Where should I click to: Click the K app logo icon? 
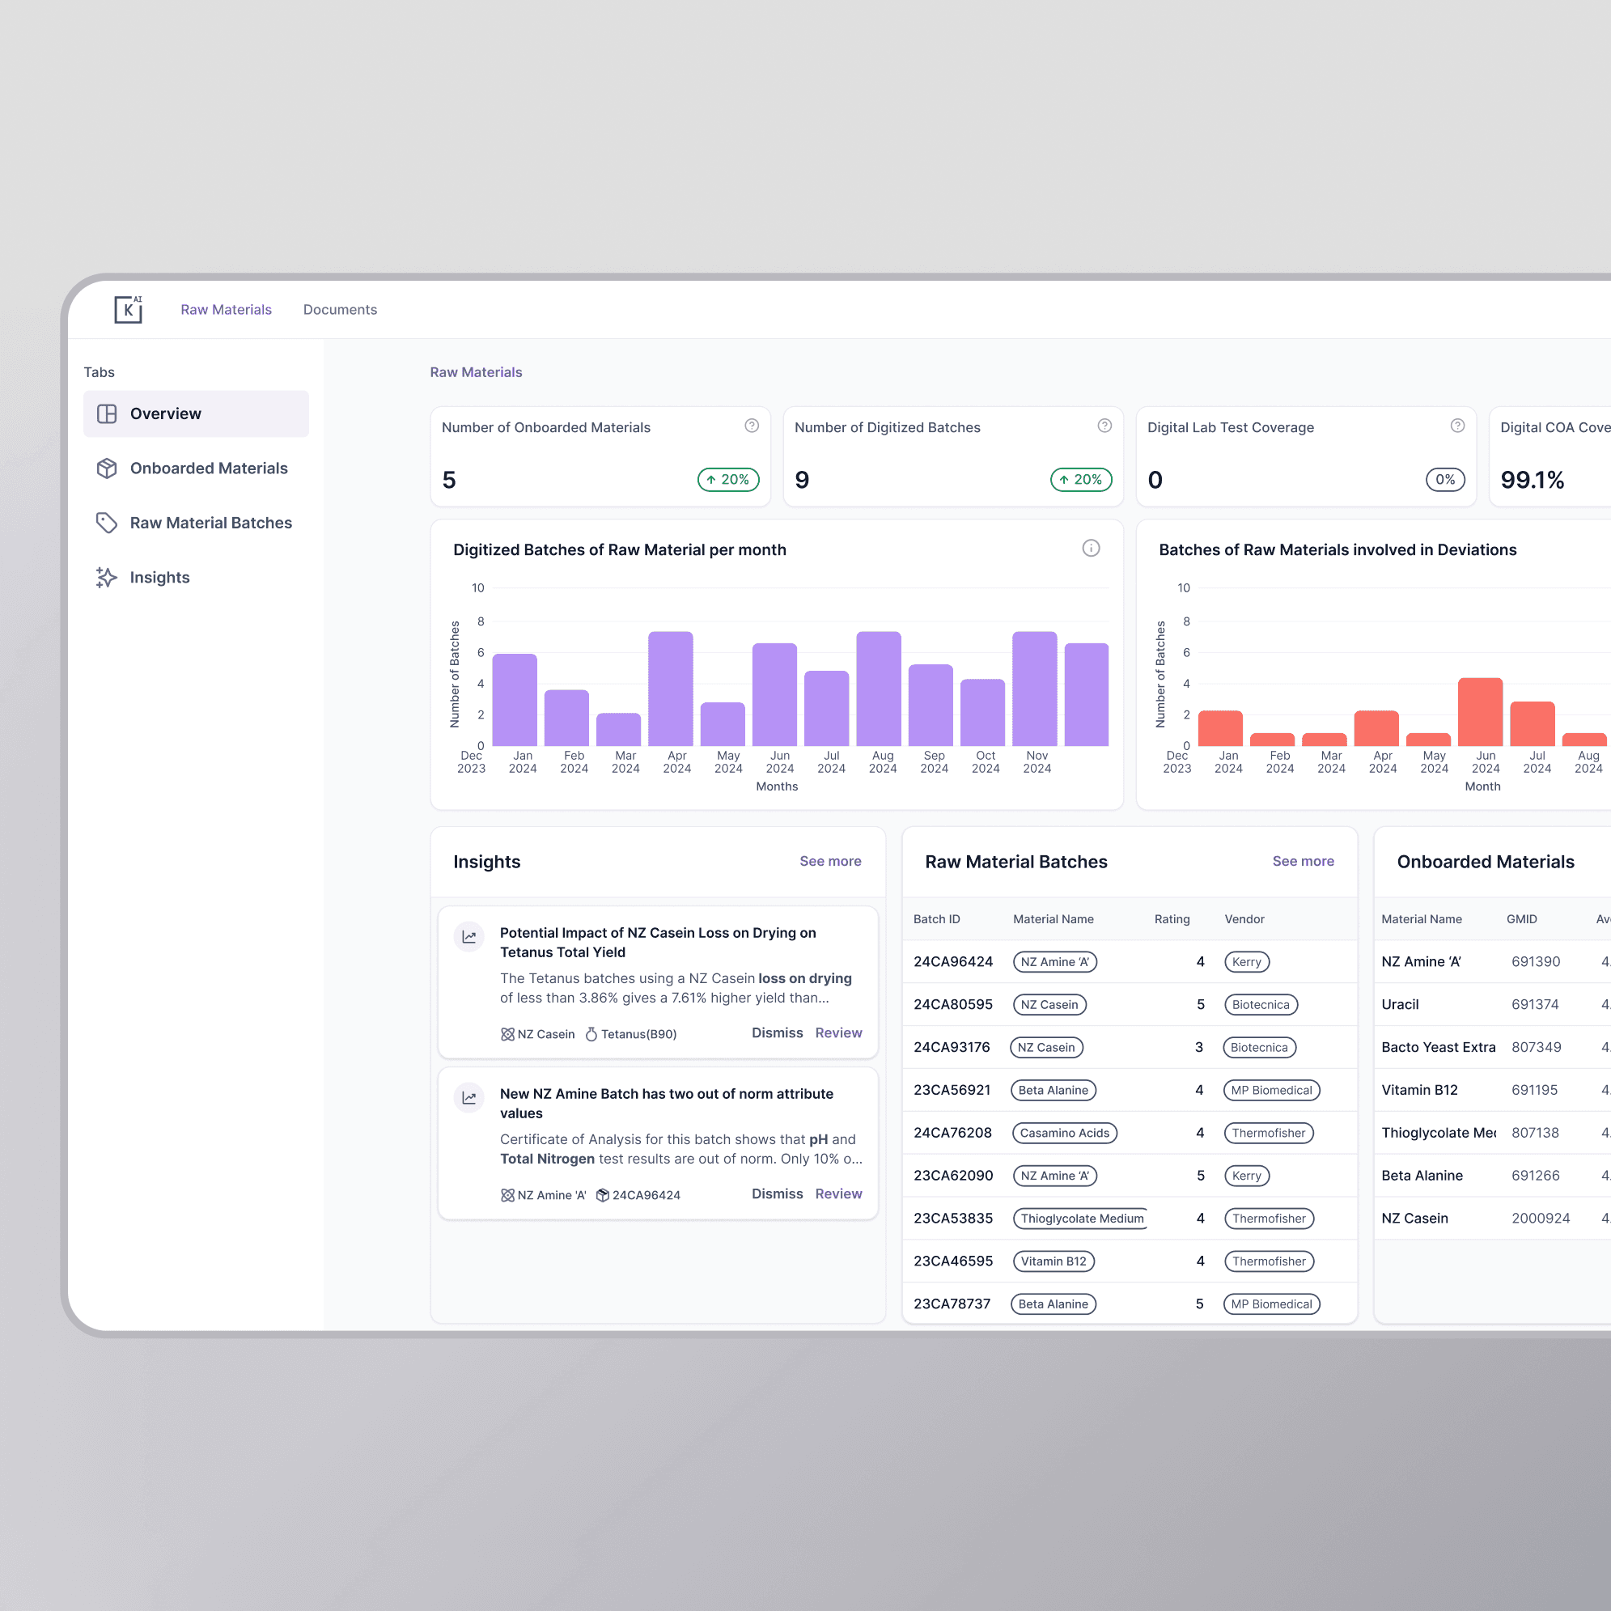pos(128,309)
